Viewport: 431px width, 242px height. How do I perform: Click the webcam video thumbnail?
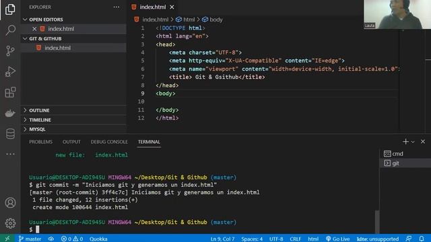point(397,14)
